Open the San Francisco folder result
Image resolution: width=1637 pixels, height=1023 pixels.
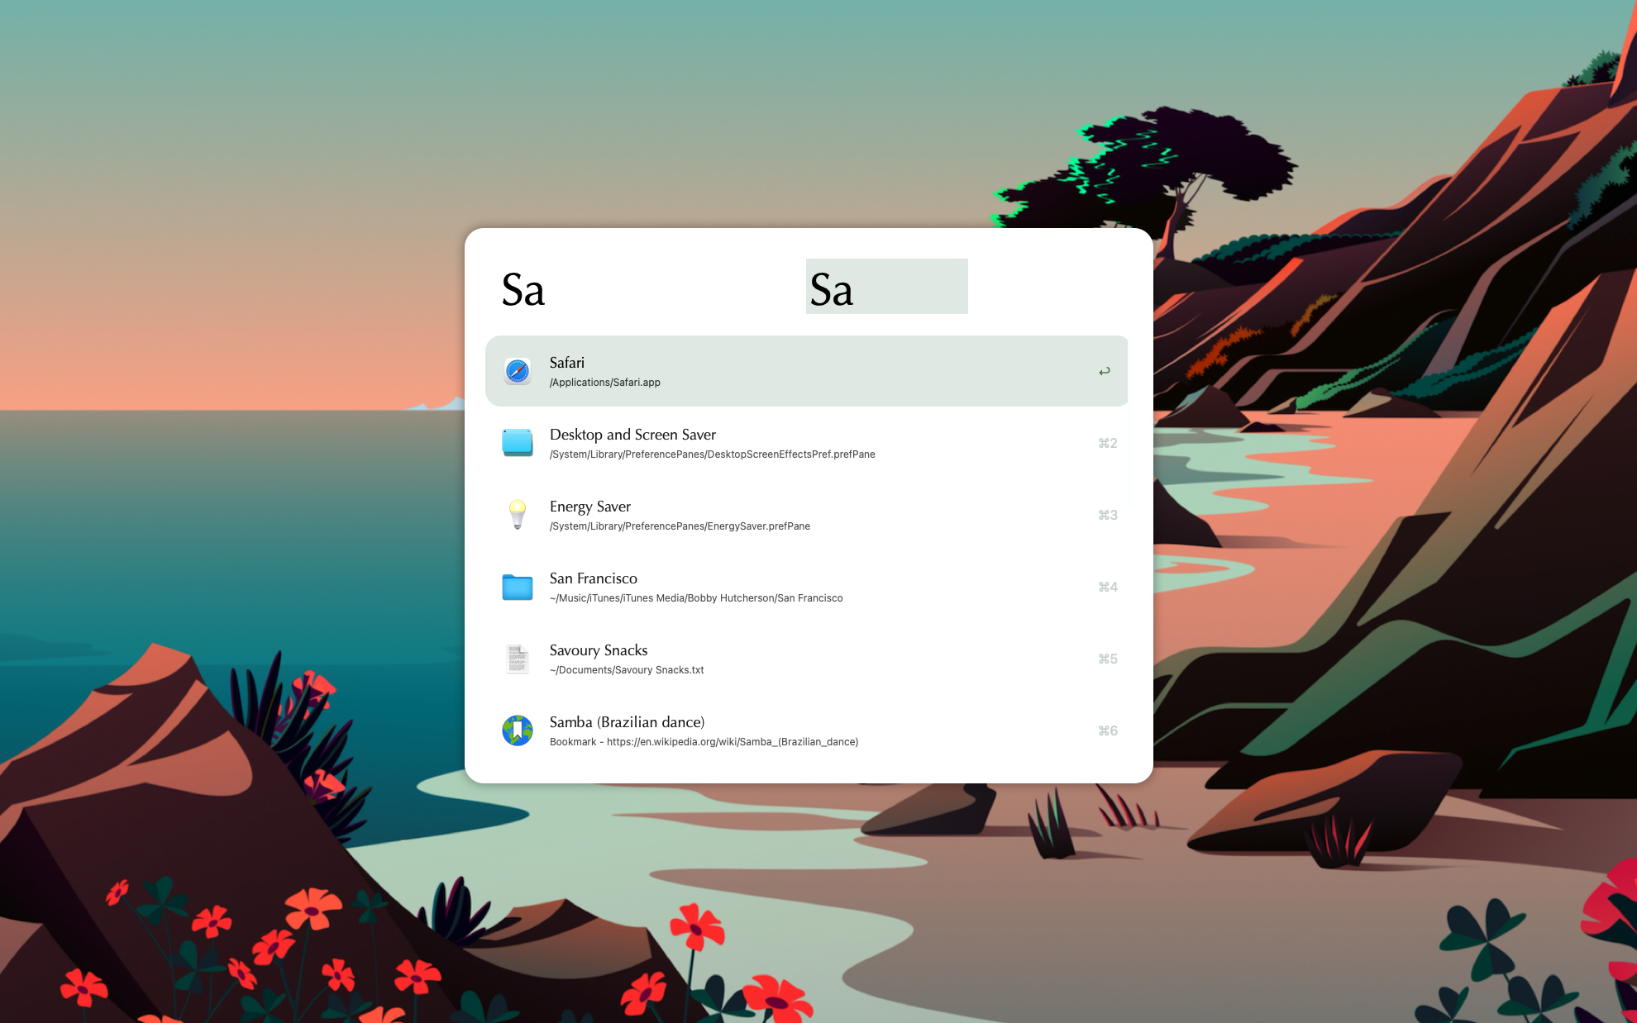coord(594,578)
